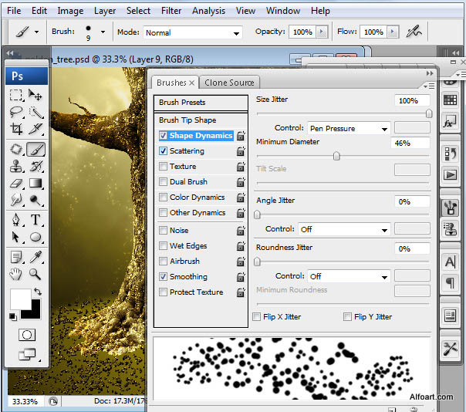The height and width of the screenshot is (412, 466).
Task: Open Size Jitter Control Pen Pressure dropdown
Action: (x=349, y=128)
